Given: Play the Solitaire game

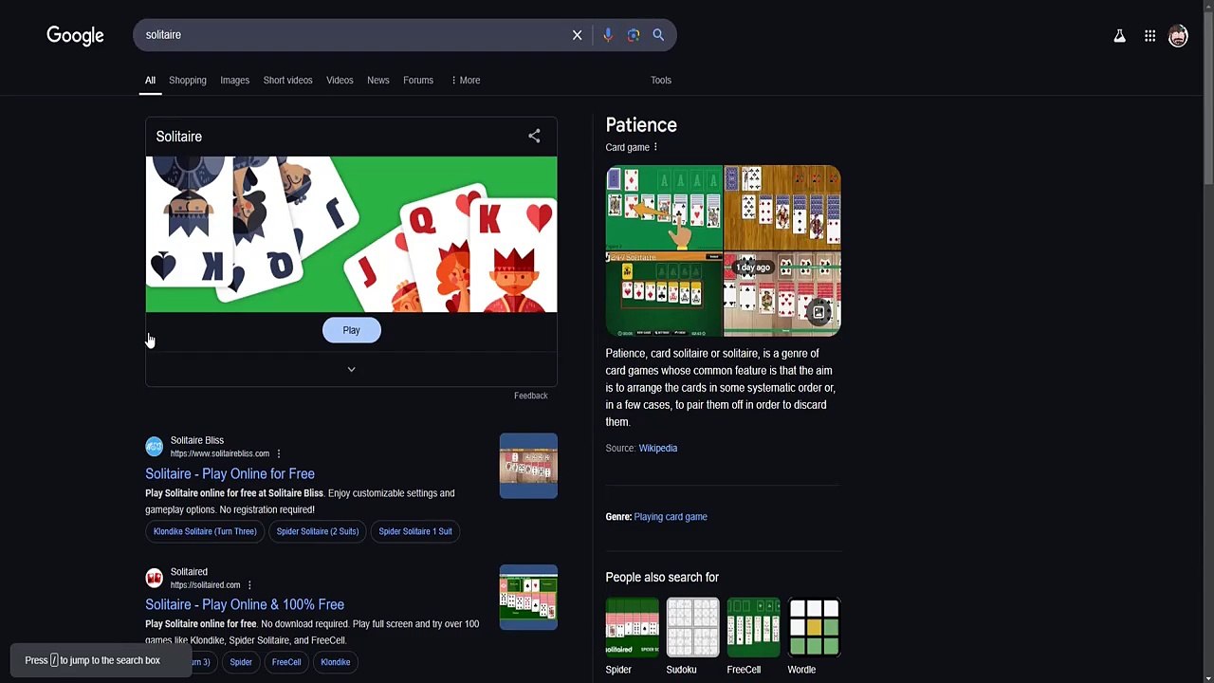Looking at the screenshot, I should click(x=351, y=330).
